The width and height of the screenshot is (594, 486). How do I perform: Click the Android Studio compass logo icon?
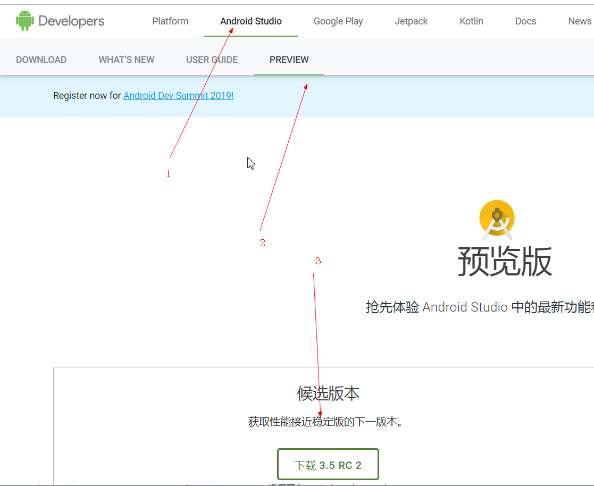(497, 220)
